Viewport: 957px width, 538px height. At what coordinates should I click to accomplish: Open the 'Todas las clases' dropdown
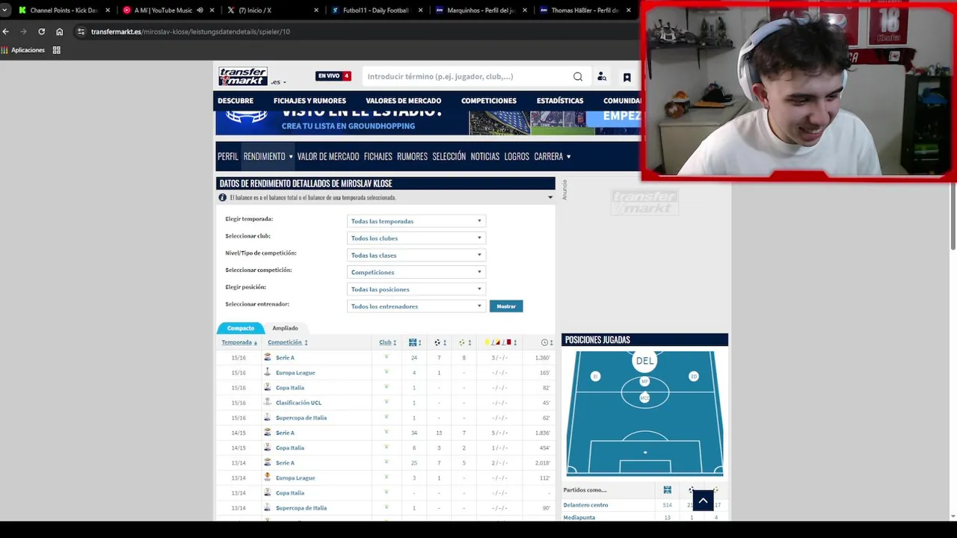coord(416,255)
